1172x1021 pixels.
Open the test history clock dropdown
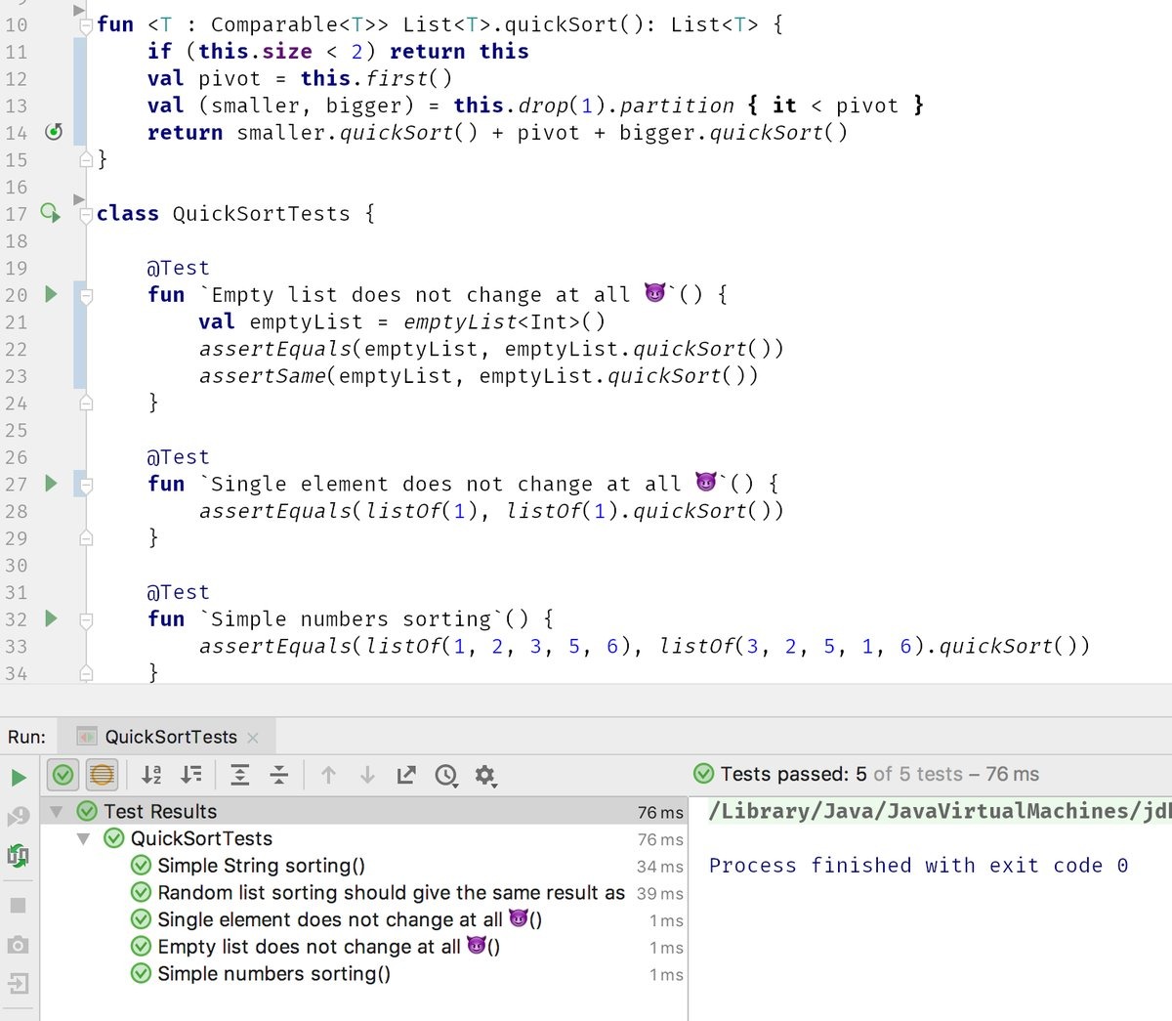(x=446, y=776)
